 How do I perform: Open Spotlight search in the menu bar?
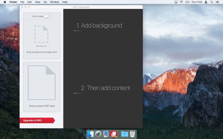coord(212,2)
